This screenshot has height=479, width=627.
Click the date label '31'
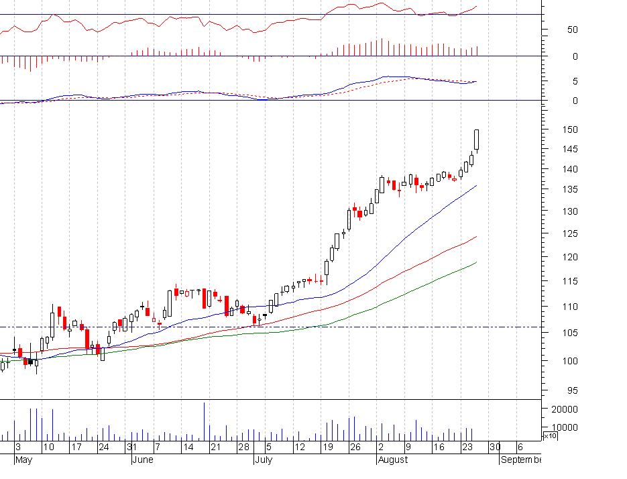coord(131,447)
